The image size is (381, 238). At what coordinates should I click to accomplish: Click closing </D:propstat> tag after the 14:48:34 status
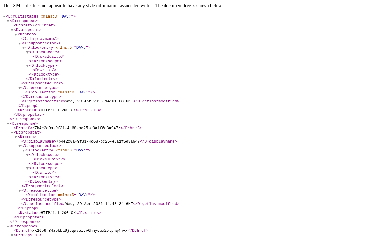click(29, 217)
